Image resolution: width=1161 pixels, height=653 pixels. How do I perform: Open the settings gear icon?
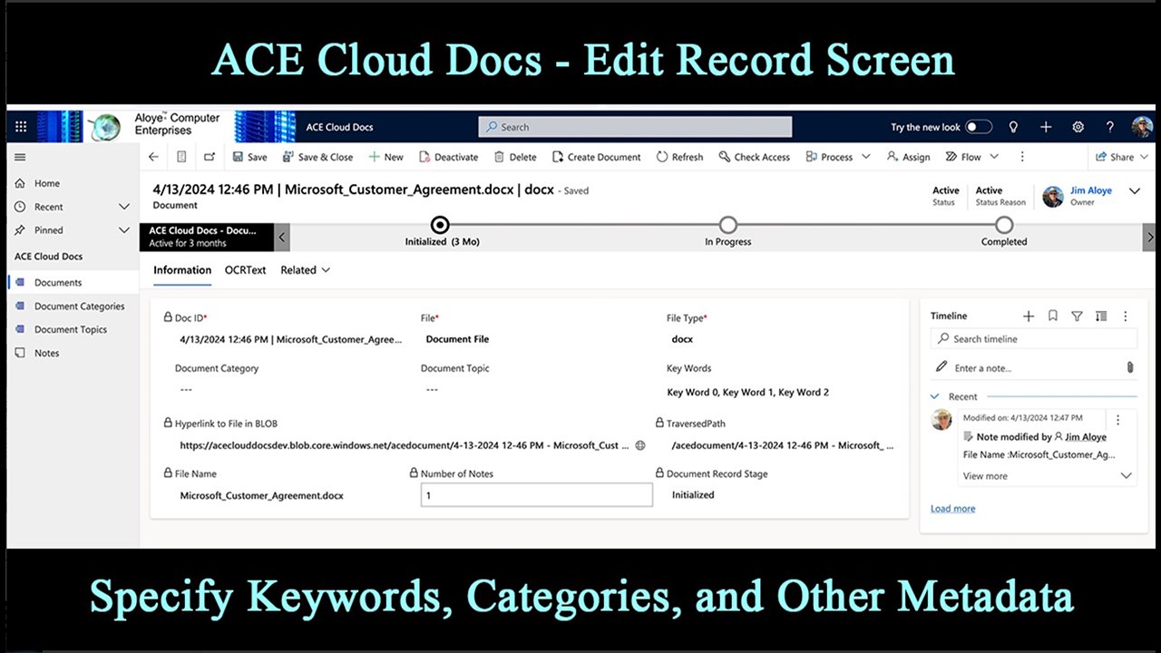(x=1078, y=127)
